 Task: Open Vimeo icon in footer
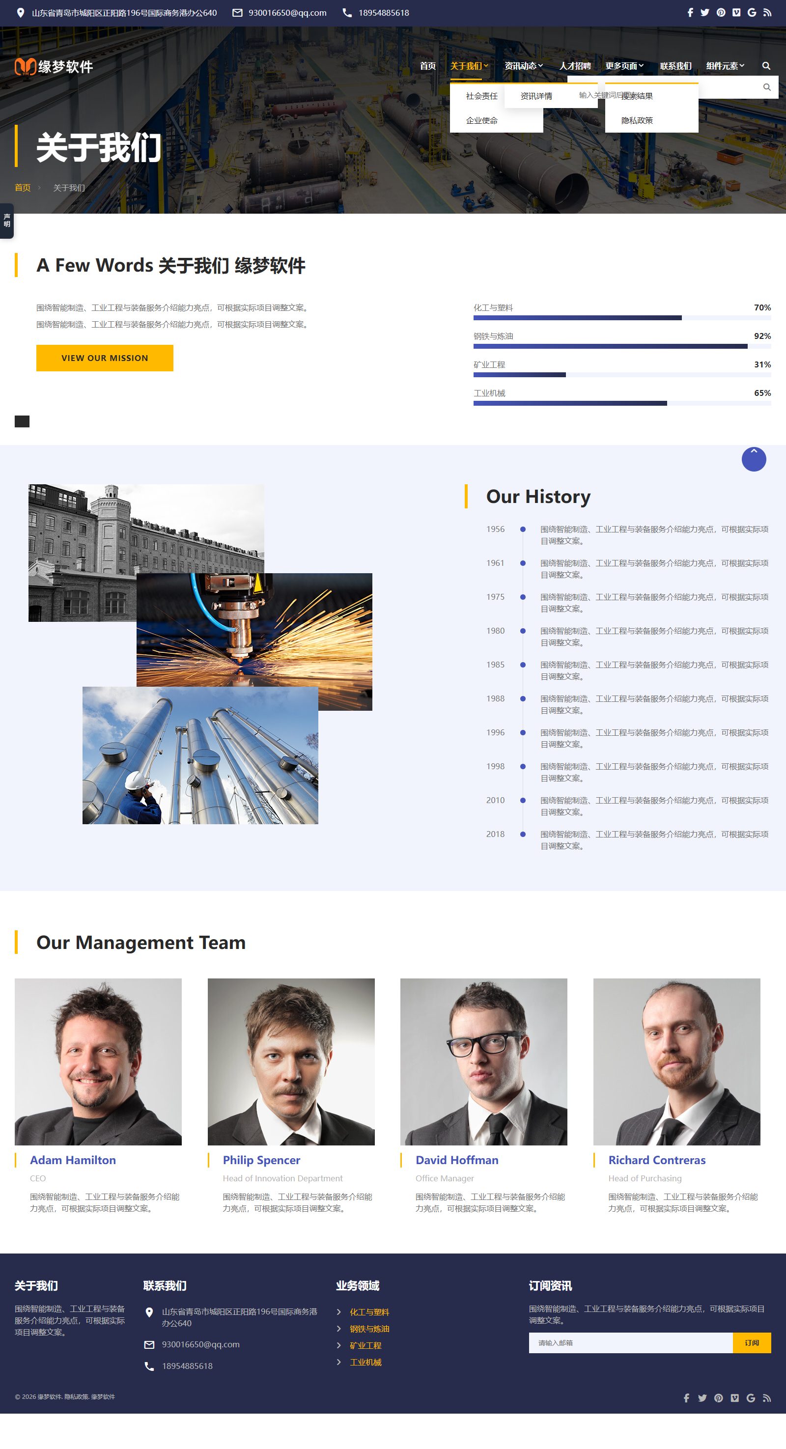[735, 1398]
